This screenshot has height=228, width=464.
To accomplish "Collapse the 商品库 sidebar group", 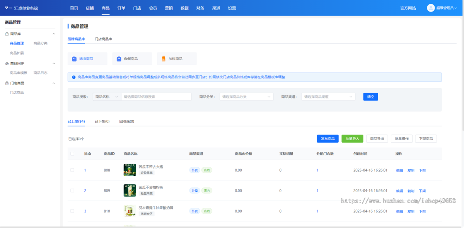I will (54, 34).
